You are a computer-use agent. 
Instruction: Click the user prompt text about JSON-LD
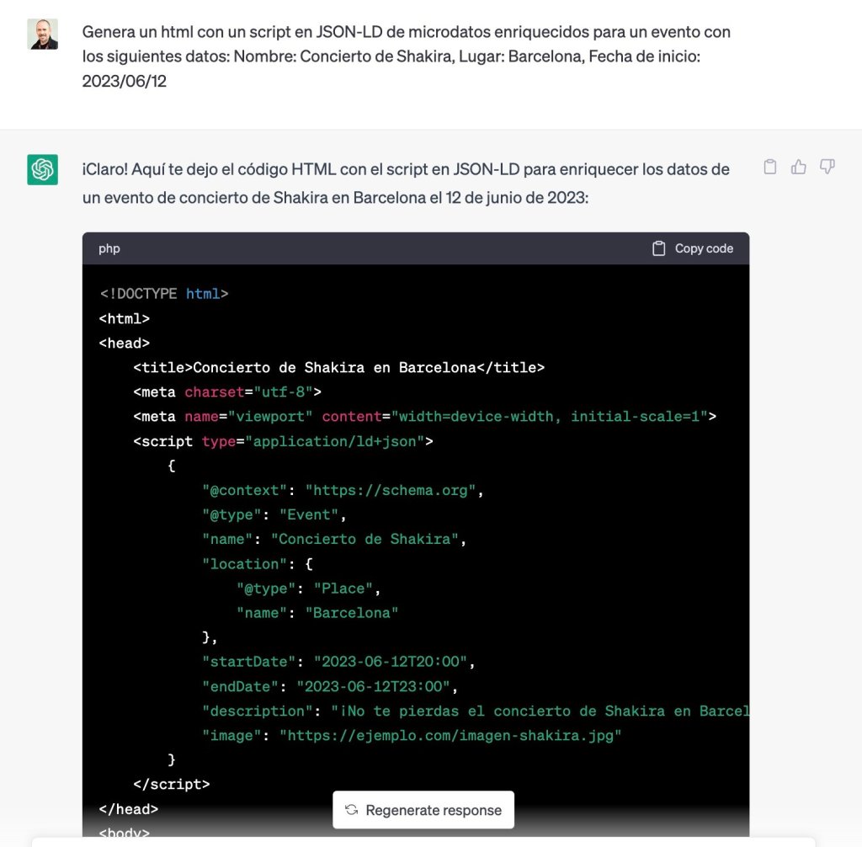click(x=407, y=56)
